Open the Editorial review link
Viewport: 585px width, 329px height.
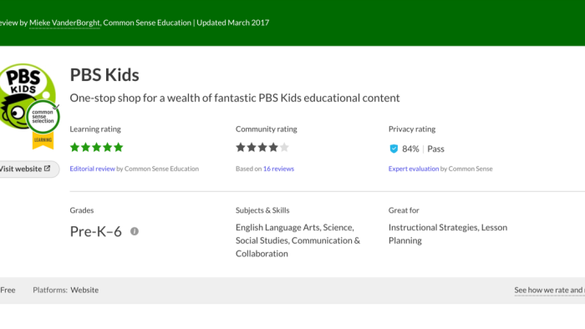coord(92,169)
